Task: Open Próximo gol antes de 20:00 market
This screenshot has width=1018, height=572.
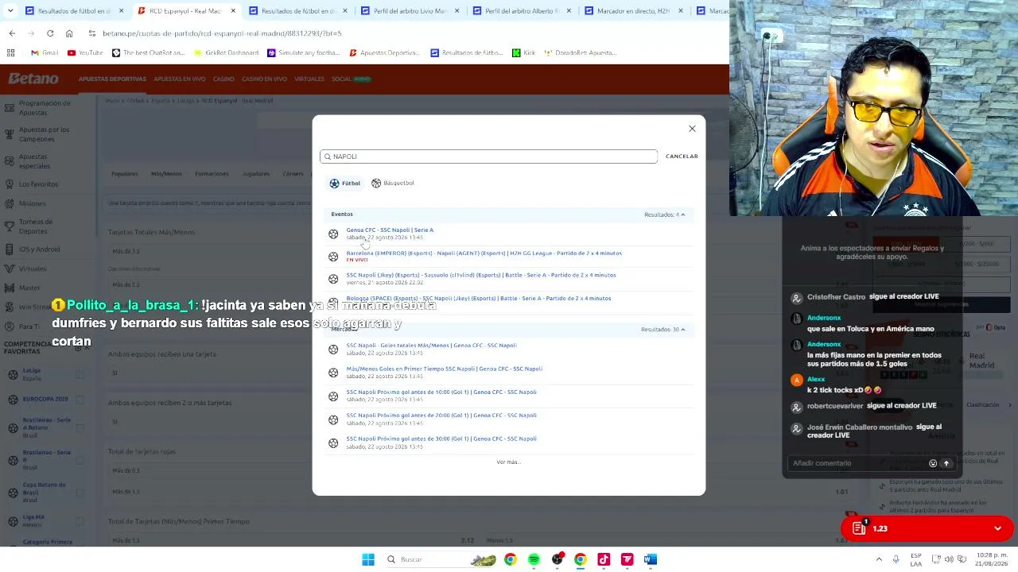Action: (441, 415)
